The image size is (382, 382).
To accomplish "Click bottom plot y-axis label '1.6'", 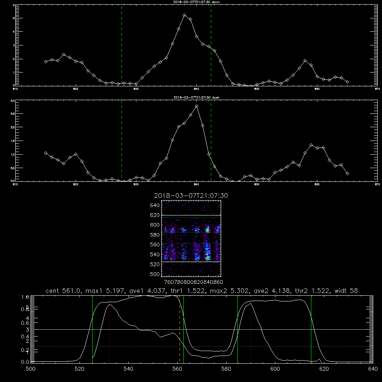I will point(25,297).
